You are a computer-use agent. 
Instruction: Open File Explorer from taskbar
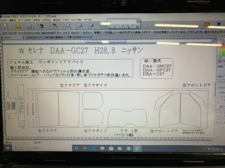[x=102, y=149]
